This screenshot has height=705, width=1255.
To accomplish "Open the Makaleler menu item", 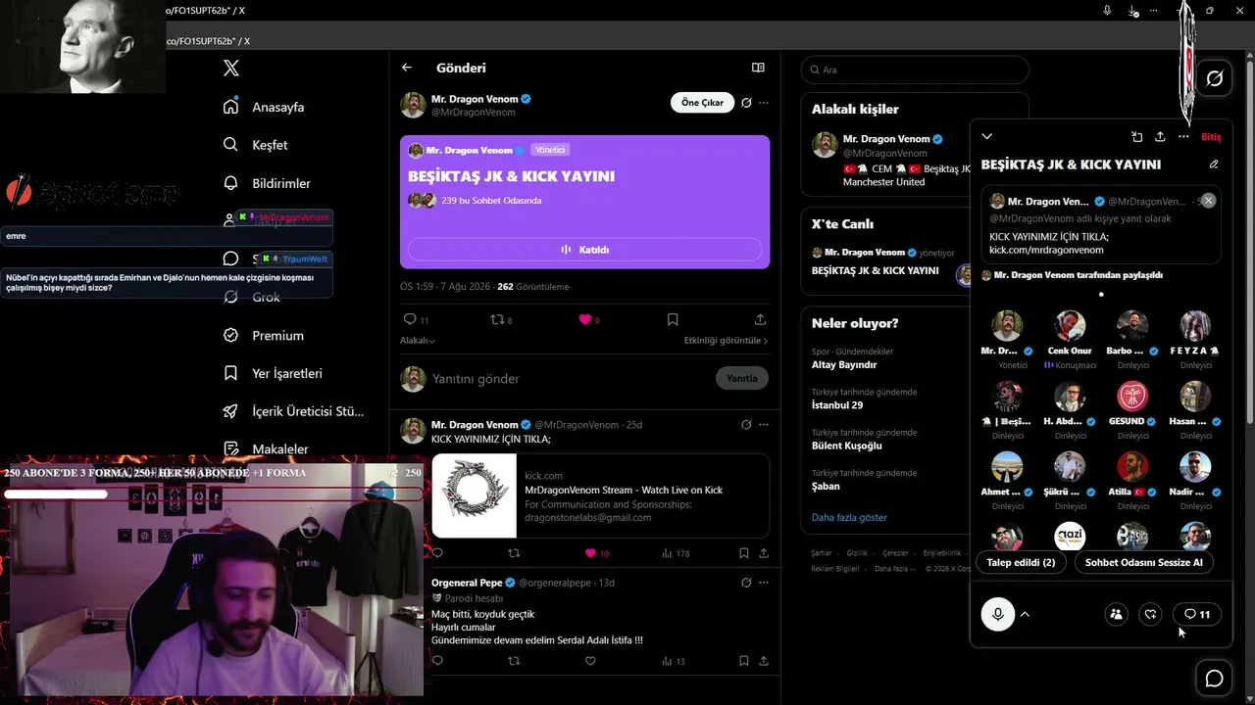I will coord(266,449).
